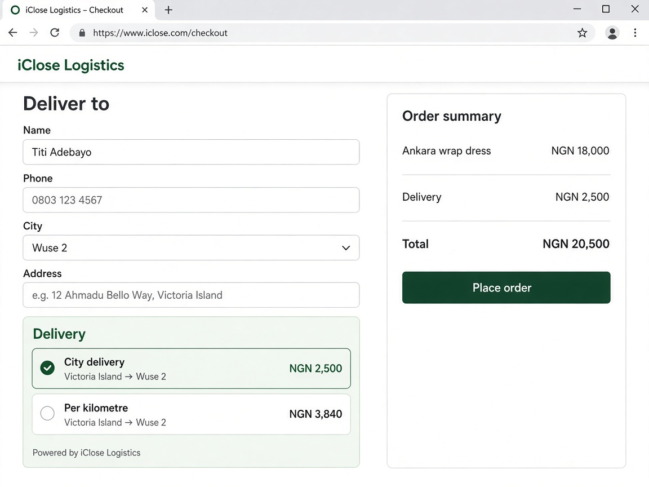This screenshot has width=649, height=487.
Task: Focus the Name field with Titi Adebayo
Action: pyautogui.click(x=191, y=152)
